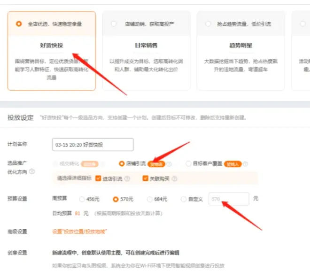Click the orange badge beside 目标客户覆盖

click(232, 164)
